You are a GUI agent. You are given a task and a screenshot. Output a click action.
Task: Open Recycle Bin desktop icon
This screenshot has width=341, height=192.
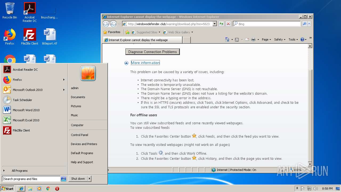point(10,11)
